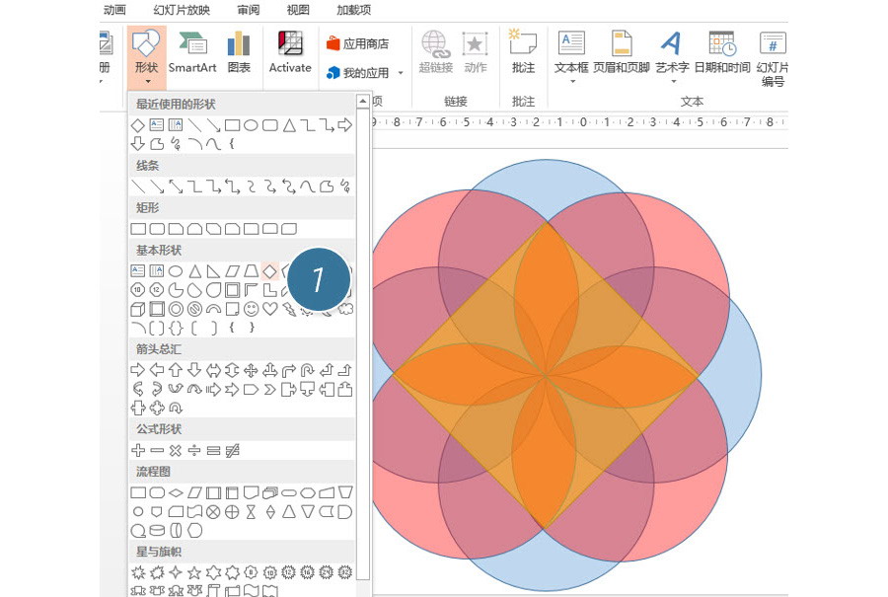Open the WordArt (艺术字) dropdown
The image size is (888, 597).
(x=671, y=81)
